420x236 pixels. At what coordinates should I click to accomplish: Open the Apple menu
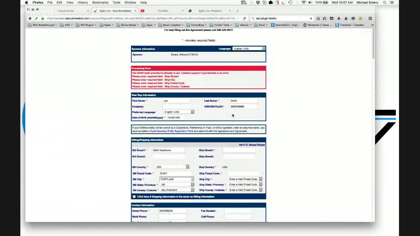26,2
